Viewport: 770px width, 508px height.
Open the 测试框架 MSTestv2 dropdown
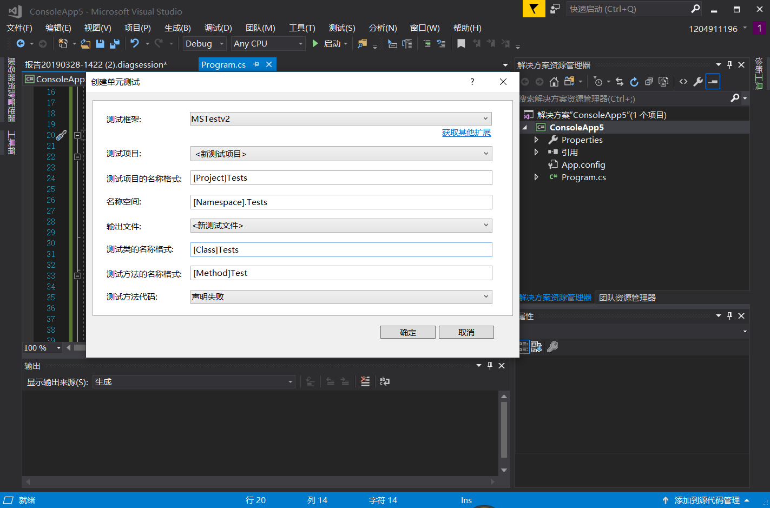(x=341, y=119)
